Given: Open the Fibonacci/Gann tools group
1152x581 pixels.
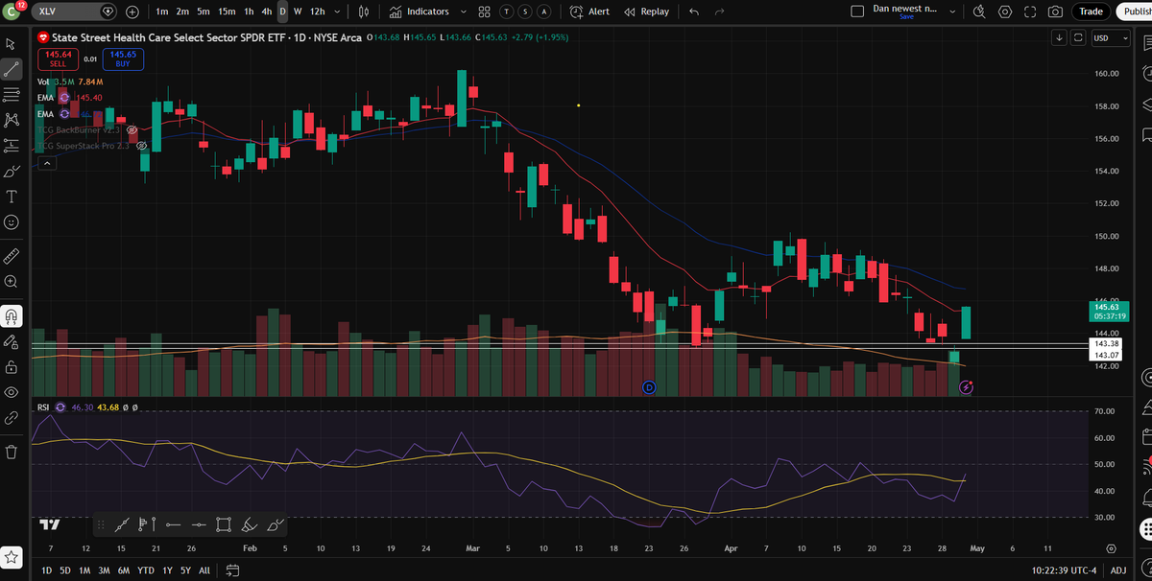Looking at the screenshot, I should pyautogui.click(x=12, y=94).
